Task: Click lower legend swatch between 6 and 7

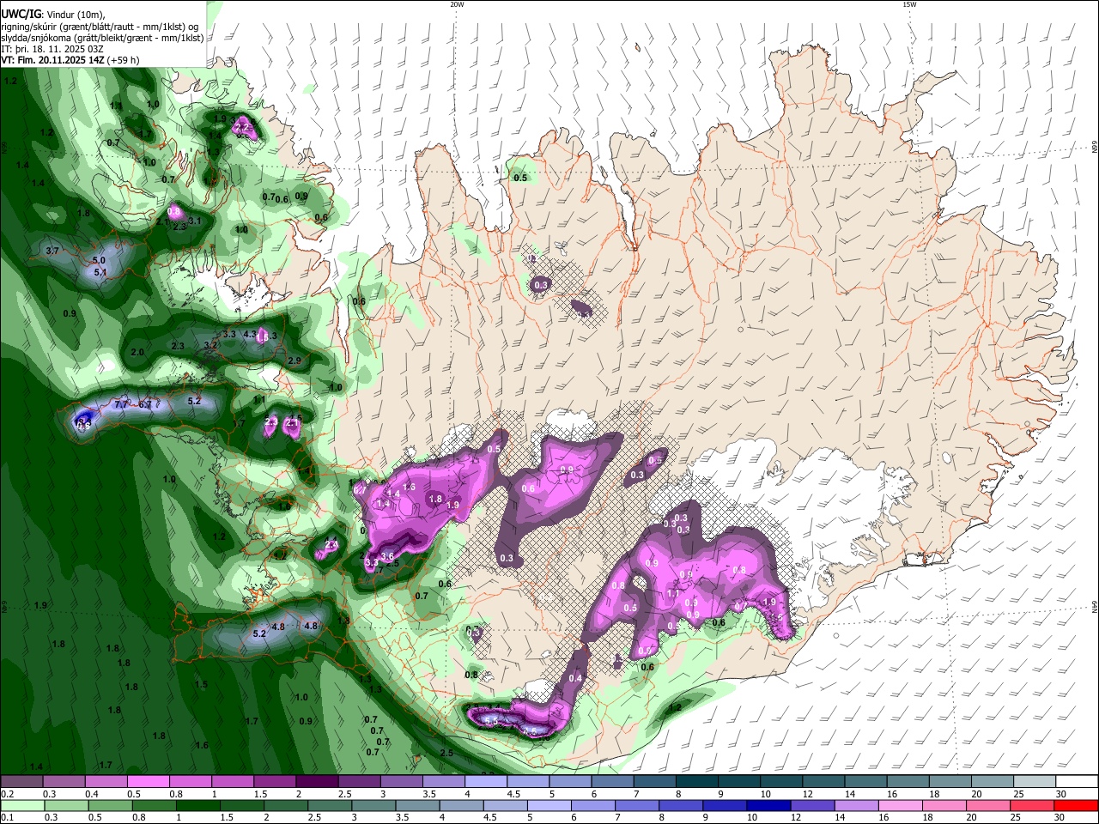Action: tap(593, 805)
